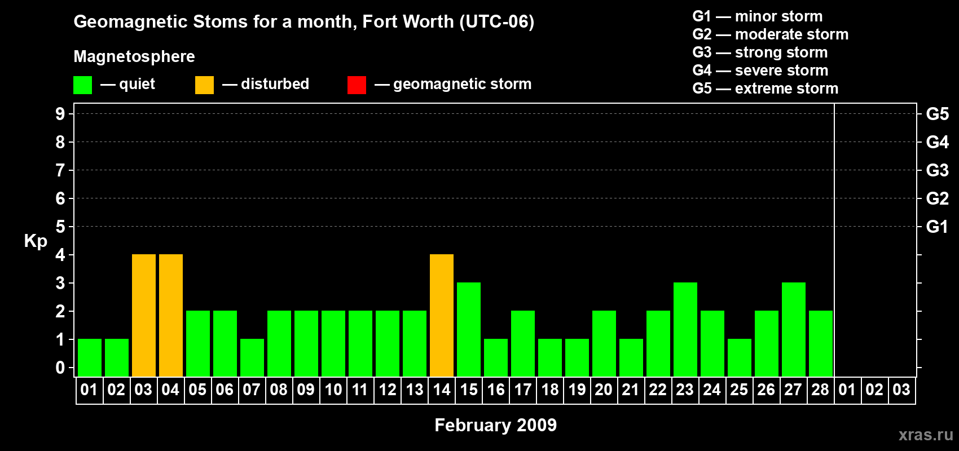
Task: Click the Magnetosphere heading
Action: tap(134, 57)
